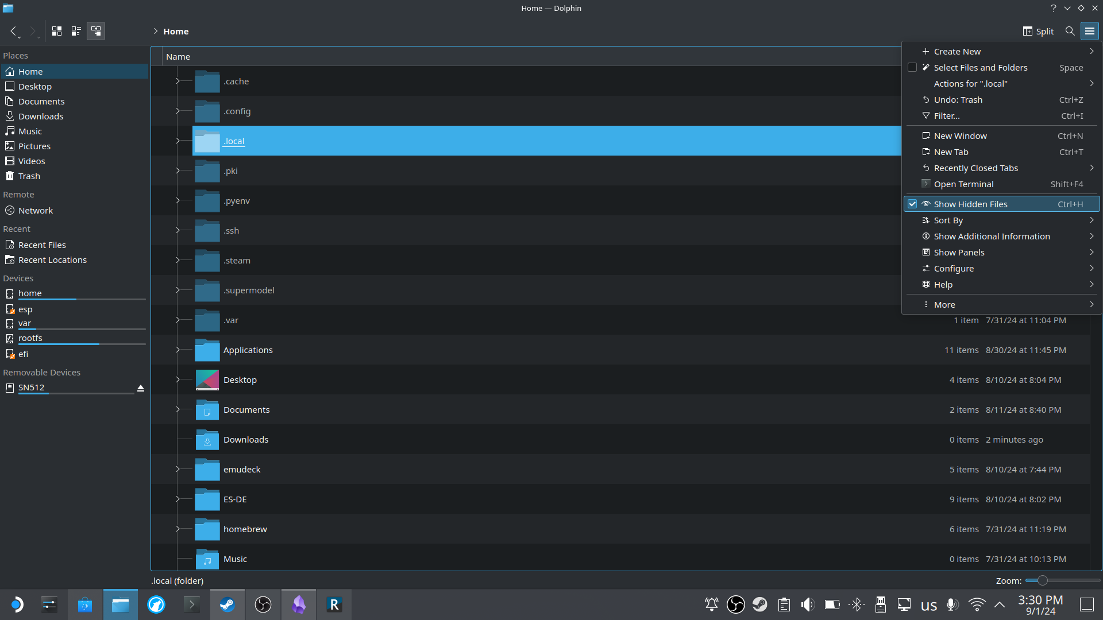1103x620 pixels.
Task: Open Wi-Fi networks in system tray
Action: (977, 604)
